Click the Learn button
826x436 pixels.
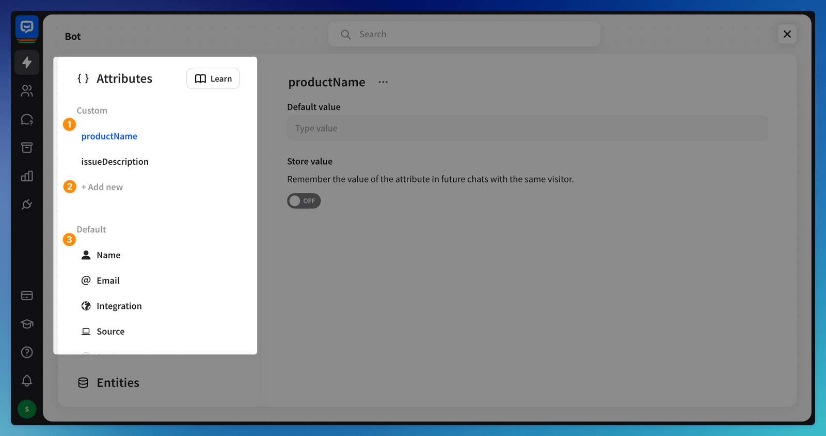click(213, 79)
